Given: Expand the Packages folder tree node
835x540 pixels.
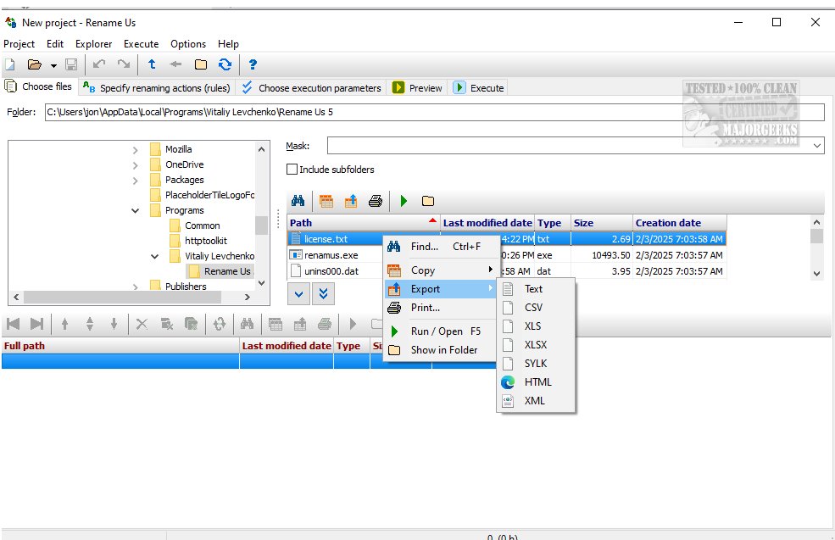Looking at the screenshot, I should tap(136, 180).
